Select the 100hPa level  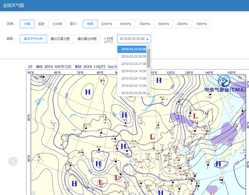point(201,24)
